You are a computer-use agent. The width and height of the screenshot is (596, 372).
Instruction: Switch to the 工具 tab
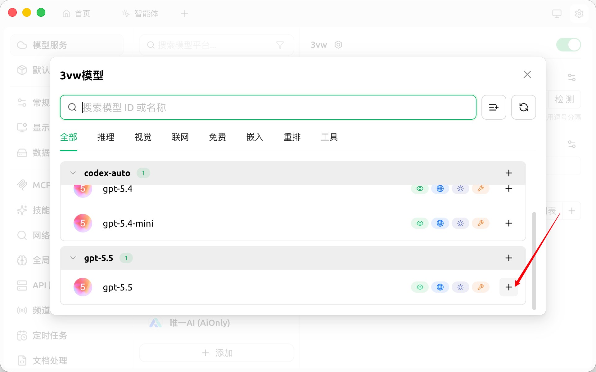329,137
